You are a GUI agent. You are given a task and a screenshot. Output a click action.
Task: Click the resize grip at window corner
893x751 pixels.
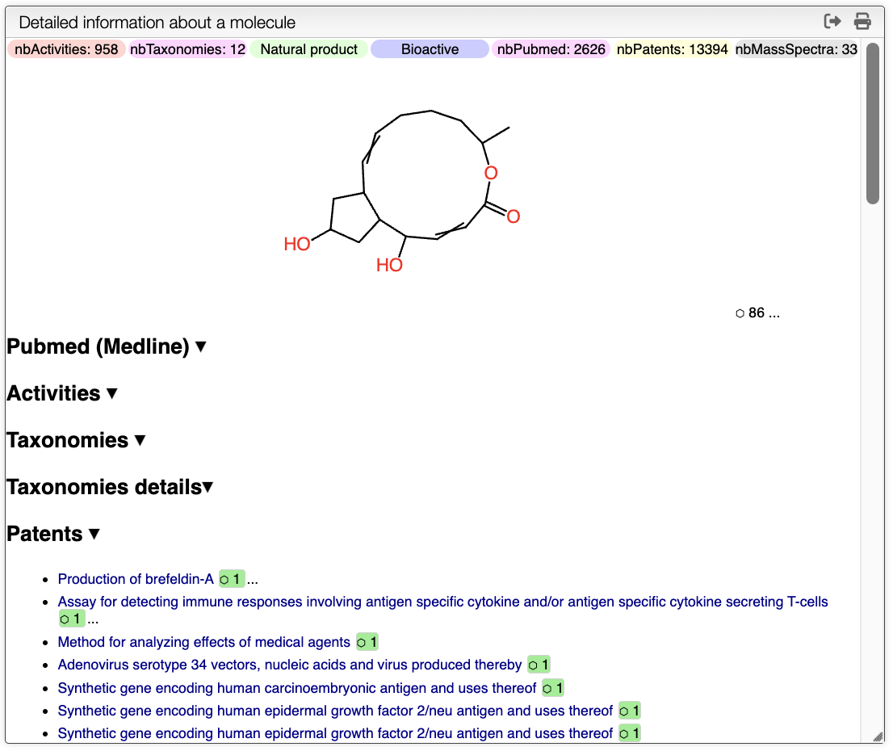878,736
